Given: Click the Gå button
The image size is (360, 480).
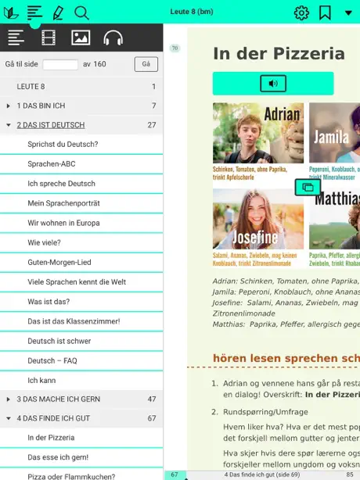Looking at the screenshot, I should pyautogui.click(x=146, y=64).
